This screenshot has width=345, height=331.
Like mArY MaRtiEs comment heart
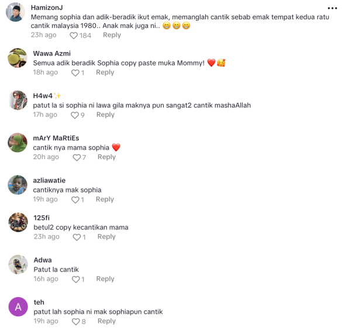click(77, 157)
